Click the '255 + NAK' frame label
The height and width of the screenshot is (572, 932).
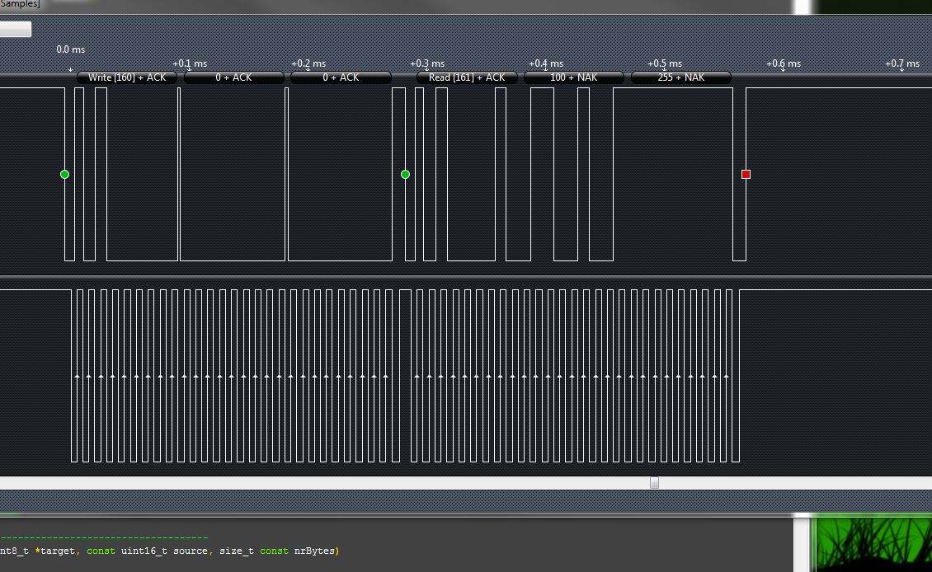[x=680, y=77]
